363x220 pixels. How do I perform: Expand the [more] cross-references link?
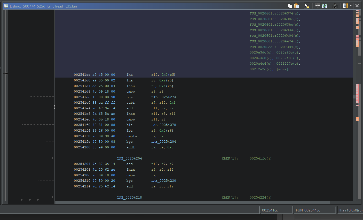pos(282,69)
